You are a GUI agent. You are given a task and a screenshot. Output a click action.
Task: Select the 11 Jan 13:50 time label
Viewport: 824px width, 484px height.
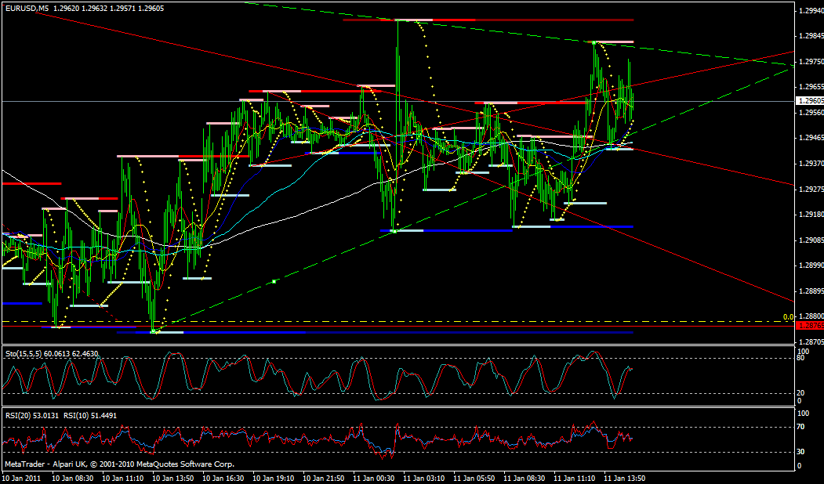tap(625, 477)
